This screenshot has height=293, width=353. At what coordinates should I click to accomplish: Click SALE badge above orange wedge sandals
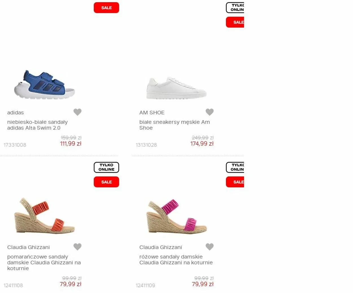(106, 182)
